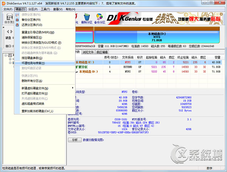Go to previous disk with left arrow

[x=8, y=31]
